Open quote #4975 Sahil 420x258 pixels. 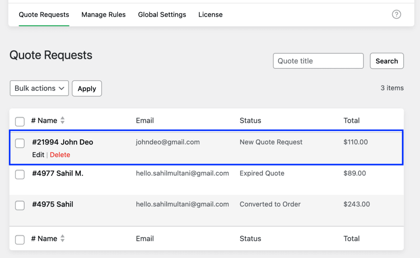[53, 204]
